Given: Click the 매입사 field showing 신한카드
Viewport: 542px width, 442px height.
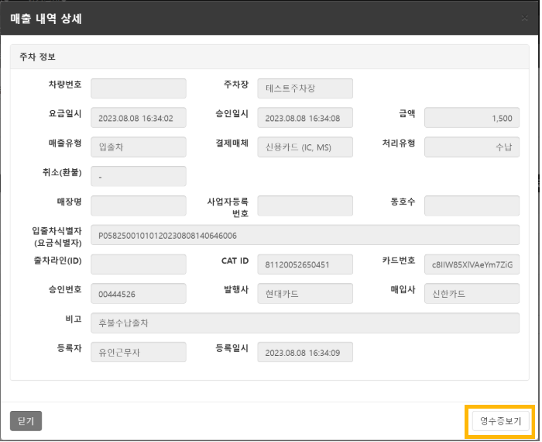Looking at the screenshot, I should (x=473, y=294).
